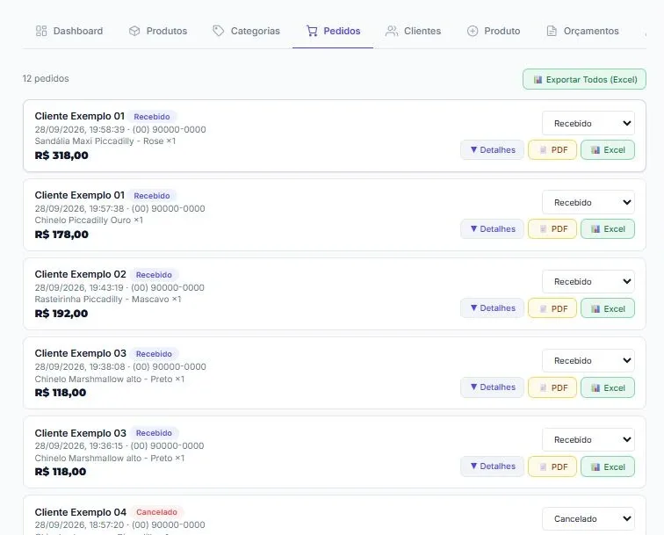The image size is (664, 535).
Task: Click the item text Chinelo Piccadilly Ouro ×1
Action: [89, 221]
